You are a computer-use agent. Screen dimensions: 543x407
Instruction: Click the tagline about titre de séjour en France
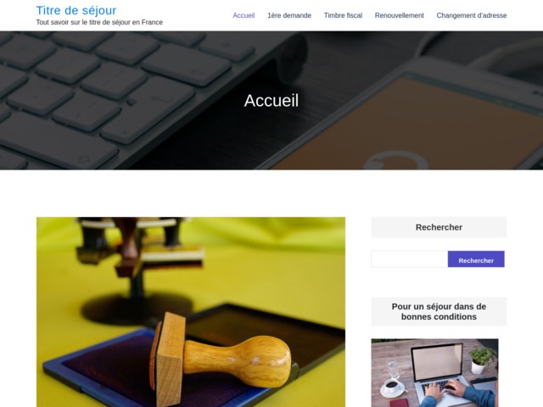click(x=99, y=23)
